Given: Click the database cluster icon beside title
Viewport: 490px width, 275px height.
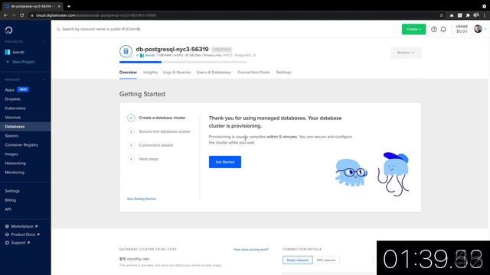Looking at the screenshot, I should pos(126,51).
